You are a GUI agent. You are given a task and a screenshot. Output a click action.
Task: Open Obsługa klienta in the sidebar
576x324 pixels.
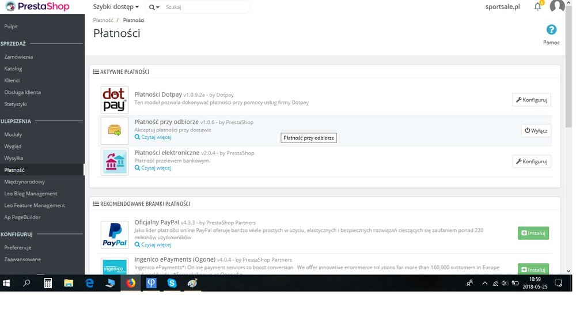22,92
